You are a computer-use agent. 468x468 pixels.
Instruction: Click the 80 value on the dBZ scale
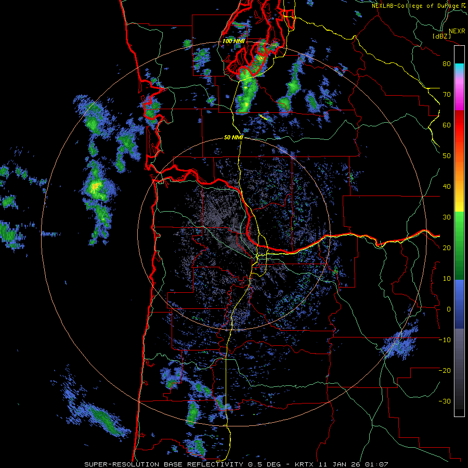pyautogui.click(x=447, y=64)
